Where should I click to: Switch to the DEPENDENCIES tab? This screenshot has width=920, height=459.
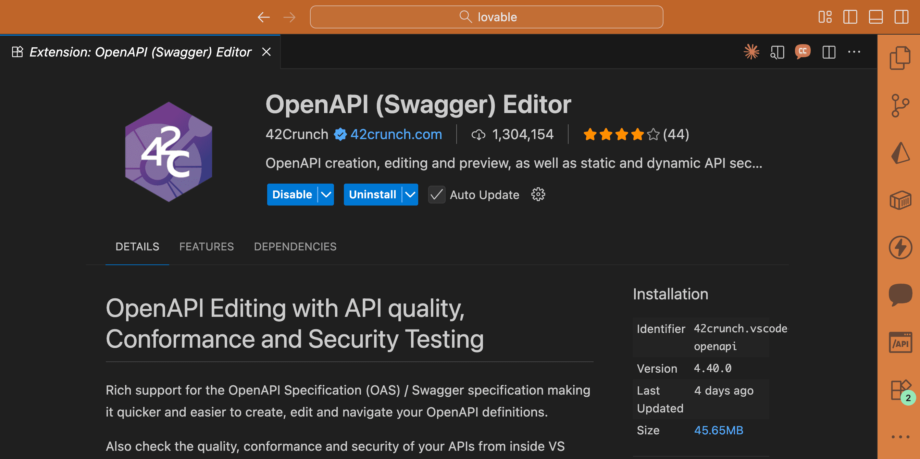coord(295,247)
